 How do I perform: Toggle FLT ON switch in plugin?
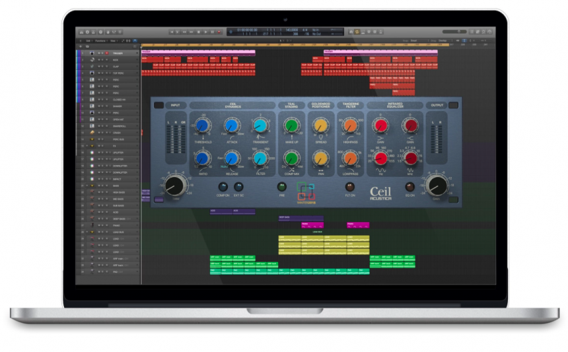coord(349,186)
